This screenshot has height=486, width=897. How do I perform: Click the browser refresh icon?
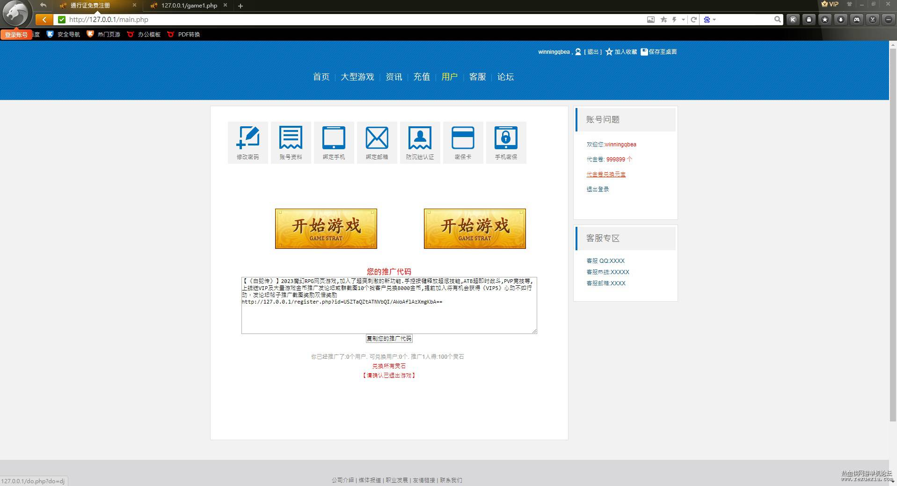694,20
